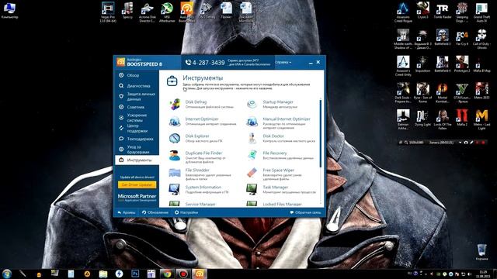Select Tomb Raider desktop shortcut
This screenshot has height=279, width=497.
tap(443, 10)
